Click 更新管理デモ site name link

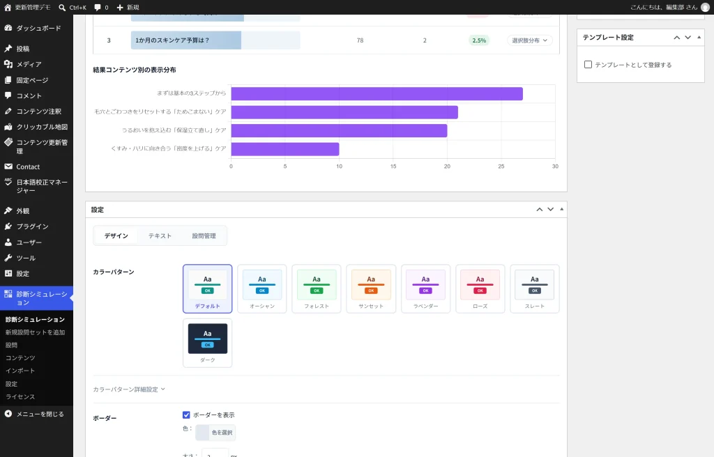pos(33,7)
